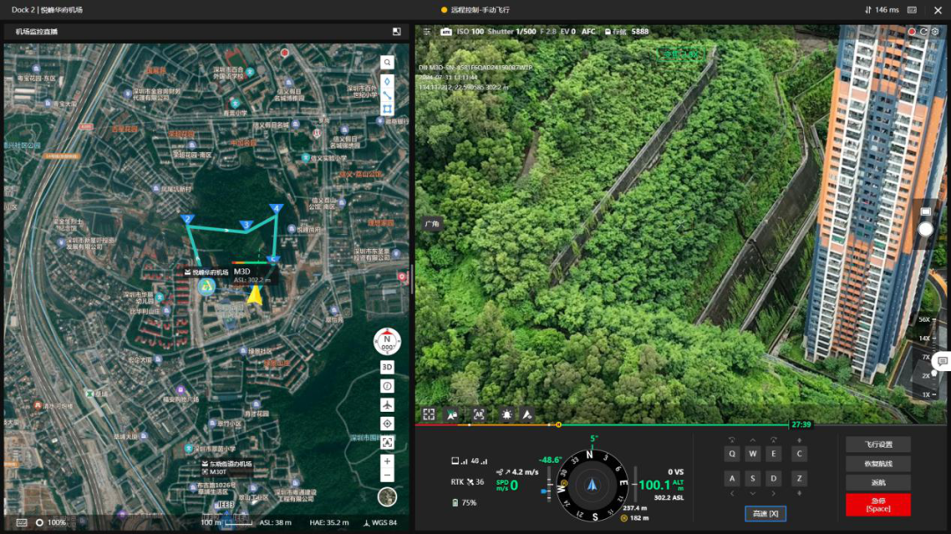951x534 pixels.
Task: Select the map line drawing tool
Action: click(387, 95)
